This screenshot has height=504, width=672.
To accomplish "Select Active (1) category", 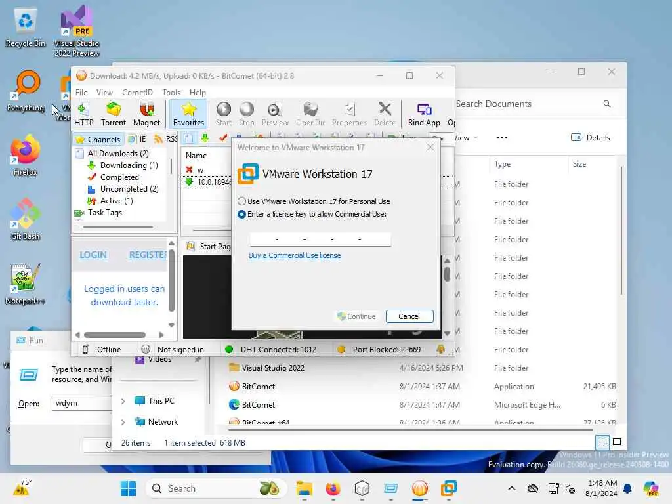I will [116, 201].
